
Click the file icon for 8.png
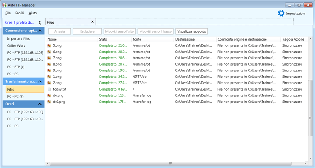[x=49, y=64]
